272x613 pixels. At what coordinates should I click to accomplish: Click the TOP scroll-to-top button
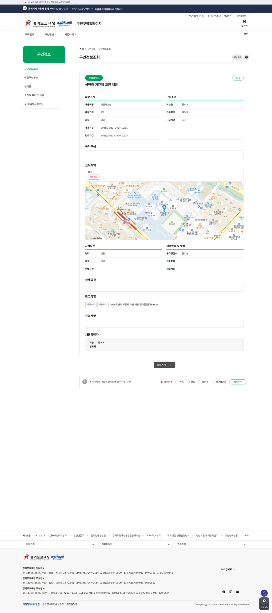264,593
